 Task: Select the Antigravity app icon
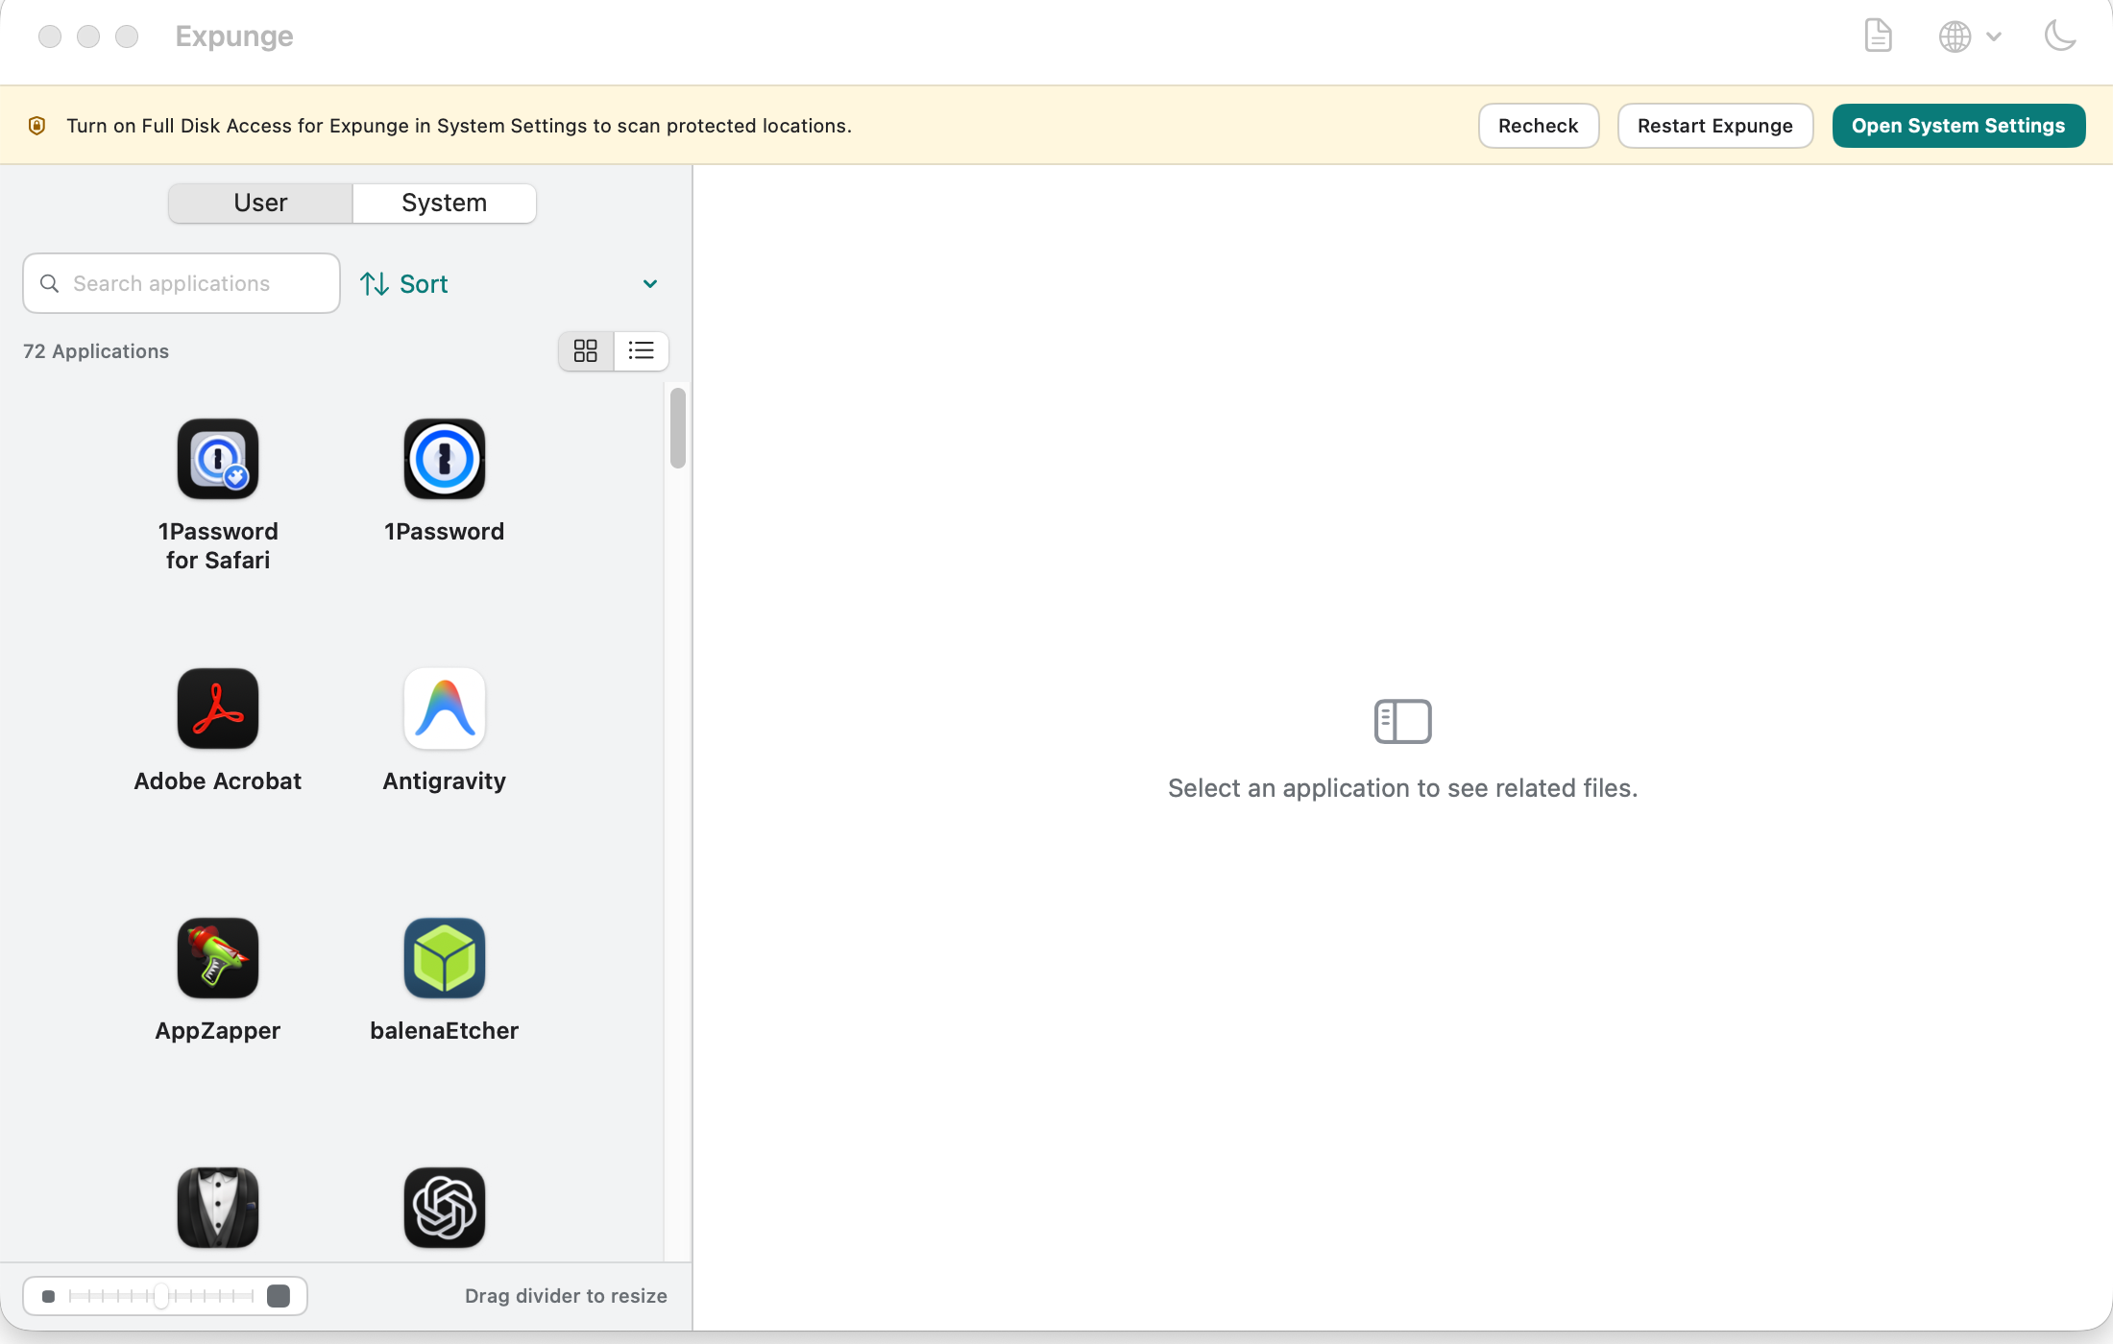[444, 708]
